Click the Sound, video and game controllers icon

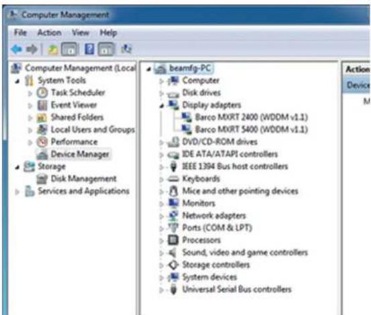pos(172,253)
